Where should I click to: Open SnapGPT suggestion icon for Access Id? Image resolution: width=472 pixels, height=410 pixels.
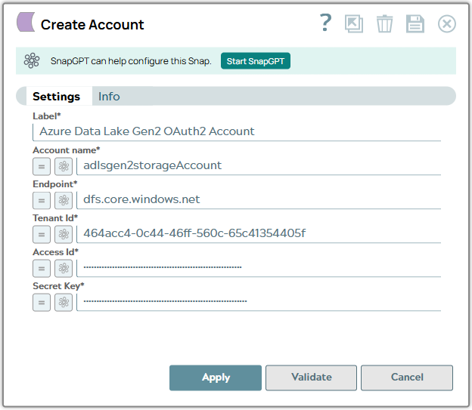pos(64,268)
